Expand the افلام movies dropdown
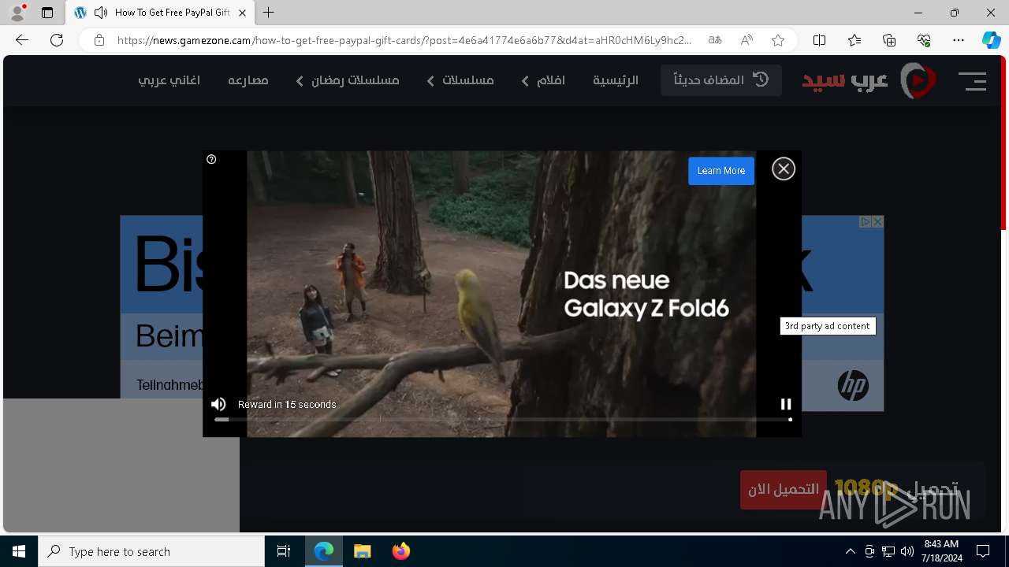Image resolution: width=1009 pixels, height=567 pixels. pos(543,80)
